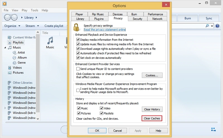Click the breadcrumb arrow before Library

tap(22, 17)
